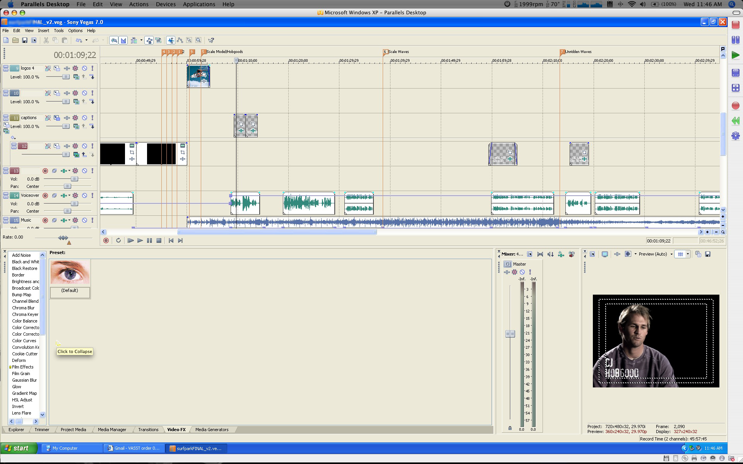
Task: Select the Envelope Edit tool
Action: 180,40
